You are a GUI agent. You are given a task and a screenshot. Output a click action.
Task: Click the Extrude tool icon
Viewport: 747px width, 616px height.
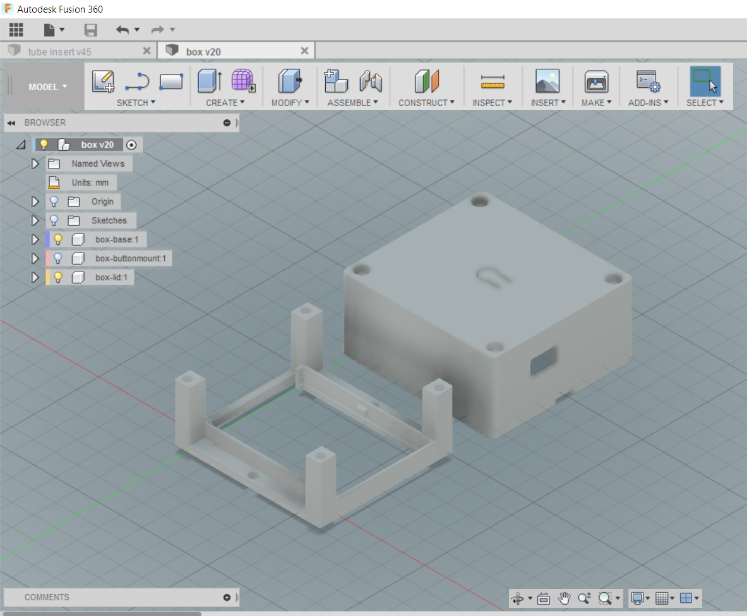[x=210, y=80]
